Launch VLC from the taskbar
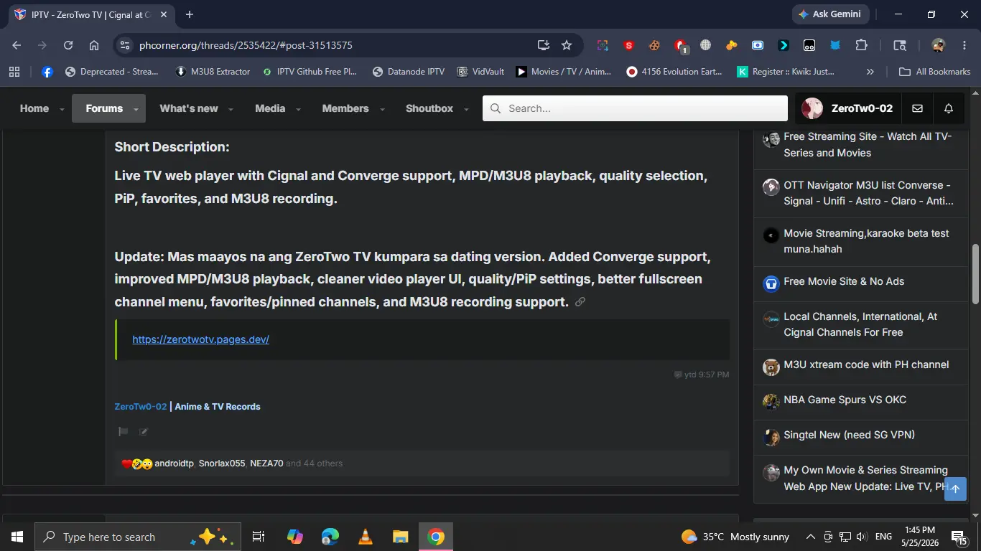Viewport: 981px width, 551px height. click(x=366, y=537)
